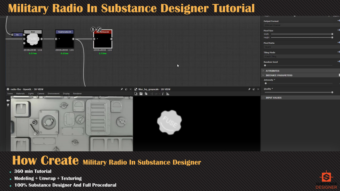Click output connector of Transformation 2D node

coord(73,39)
